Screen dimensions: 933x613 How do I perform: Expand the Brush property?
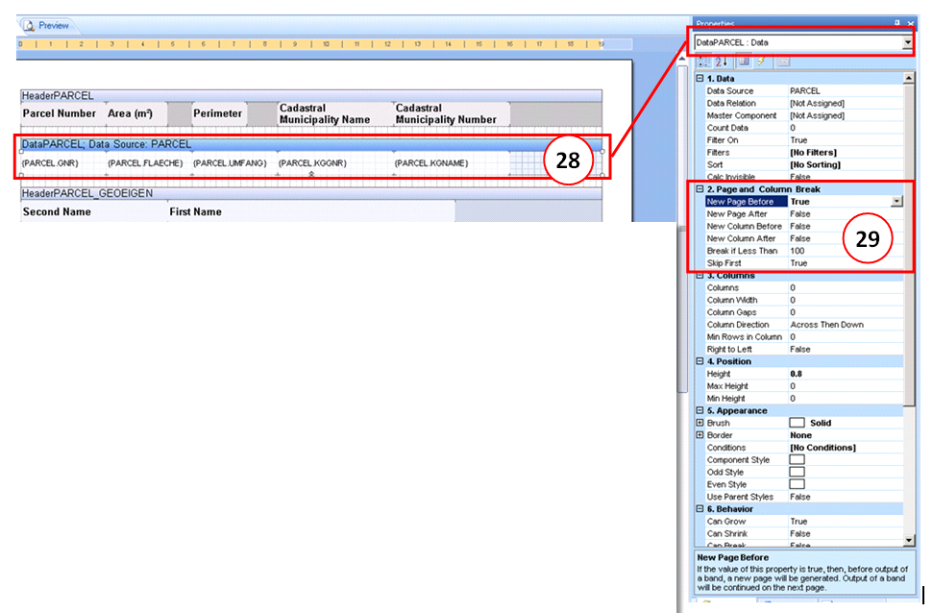pyautogui.click(x=700, y=423)
